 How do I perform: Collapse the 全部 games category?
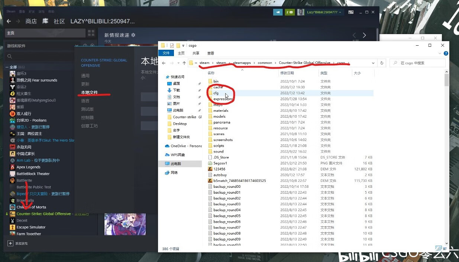[7, 67]
